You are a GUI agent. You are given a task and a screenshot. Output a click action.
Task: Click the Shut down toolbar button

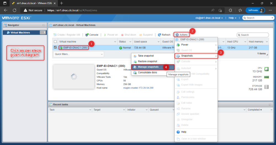click(129, 35)
